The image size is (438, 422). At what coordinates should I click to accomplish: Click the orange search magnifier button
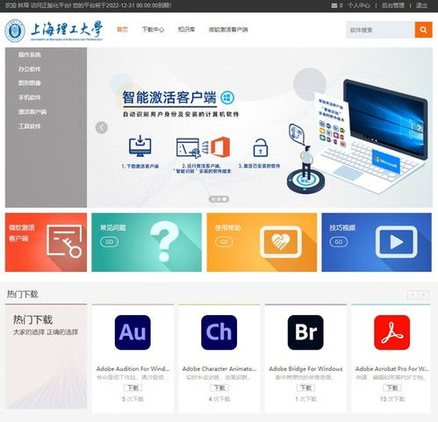tap(423, 30)
